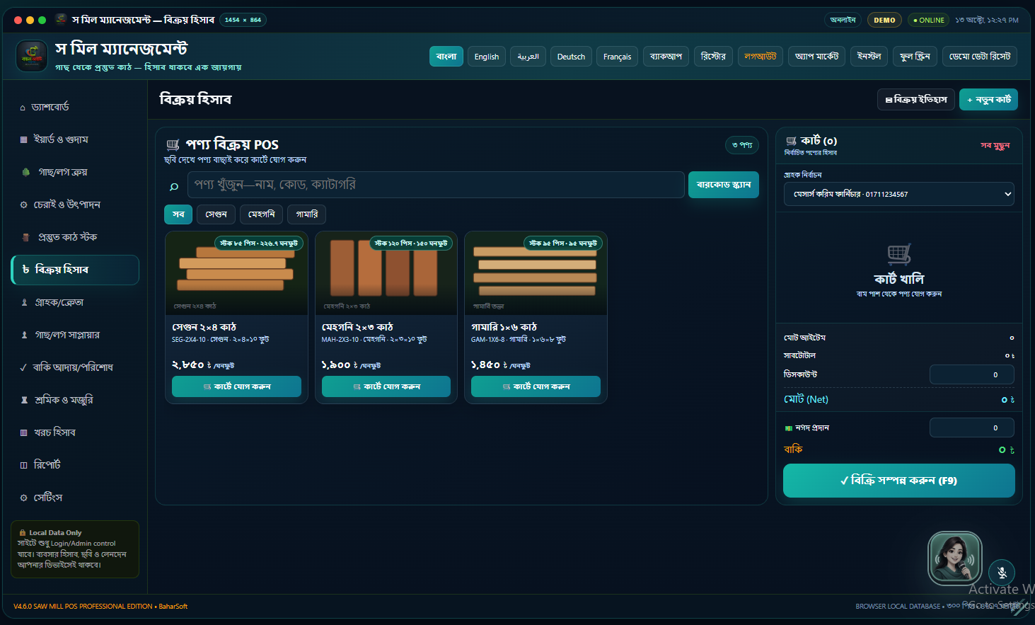Open রিপোর্ট from sidebar
Image resolution: width=1035 pixels, height=625 pixels.
tap(75, 465)
